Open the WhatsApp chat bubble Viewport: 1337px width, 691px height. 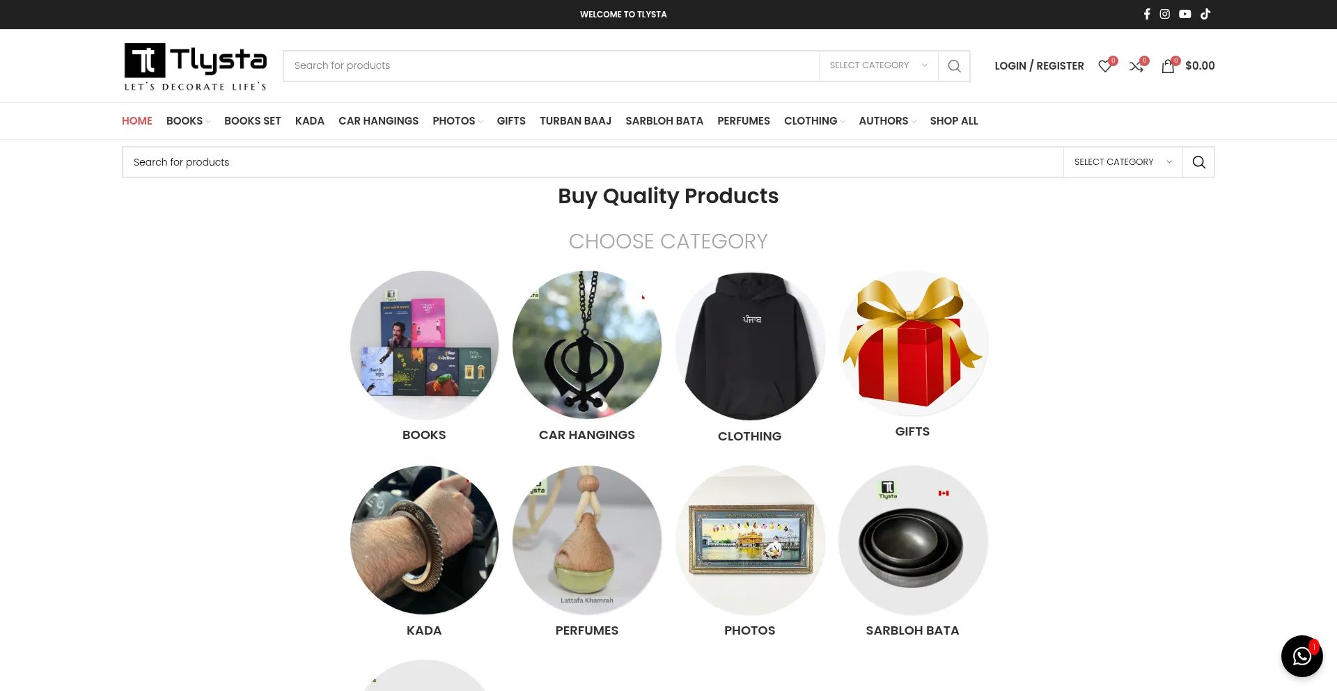click(1301, 656)
